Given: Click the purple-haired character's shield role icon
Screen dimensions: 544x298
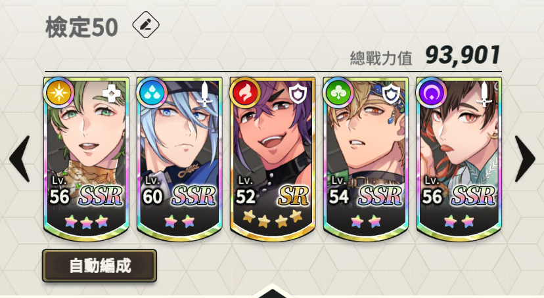Looking at the screenshot, I should coord(298,95).
